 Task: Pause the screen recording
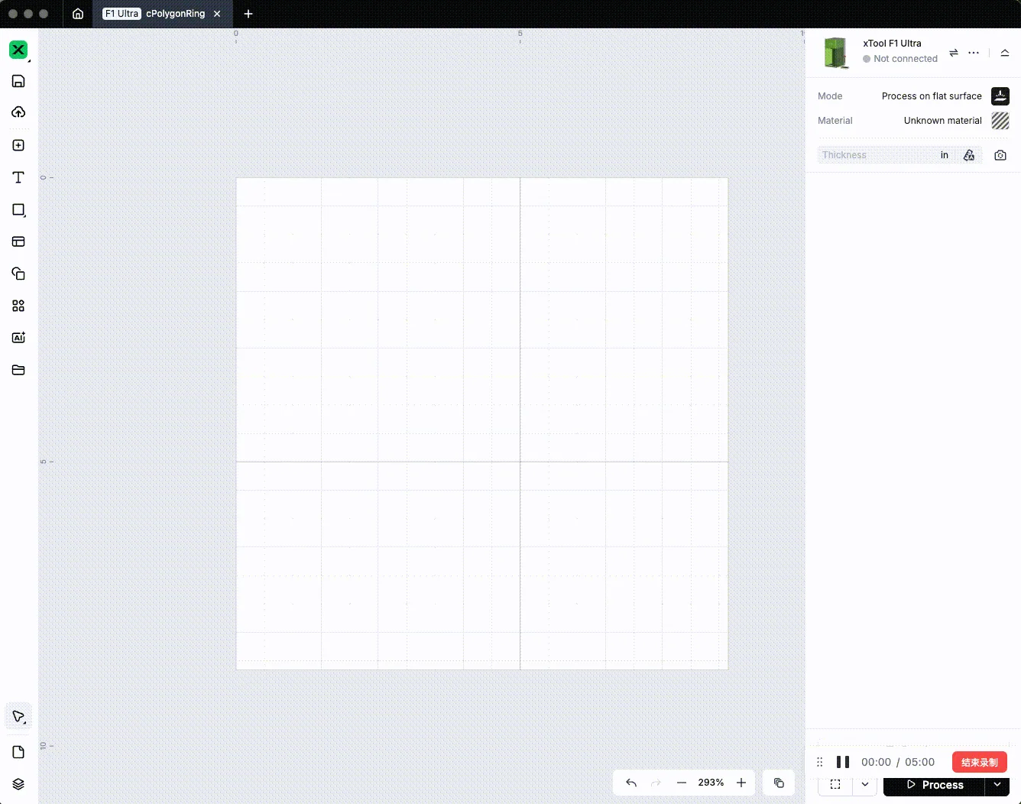[x=843, y=762]
